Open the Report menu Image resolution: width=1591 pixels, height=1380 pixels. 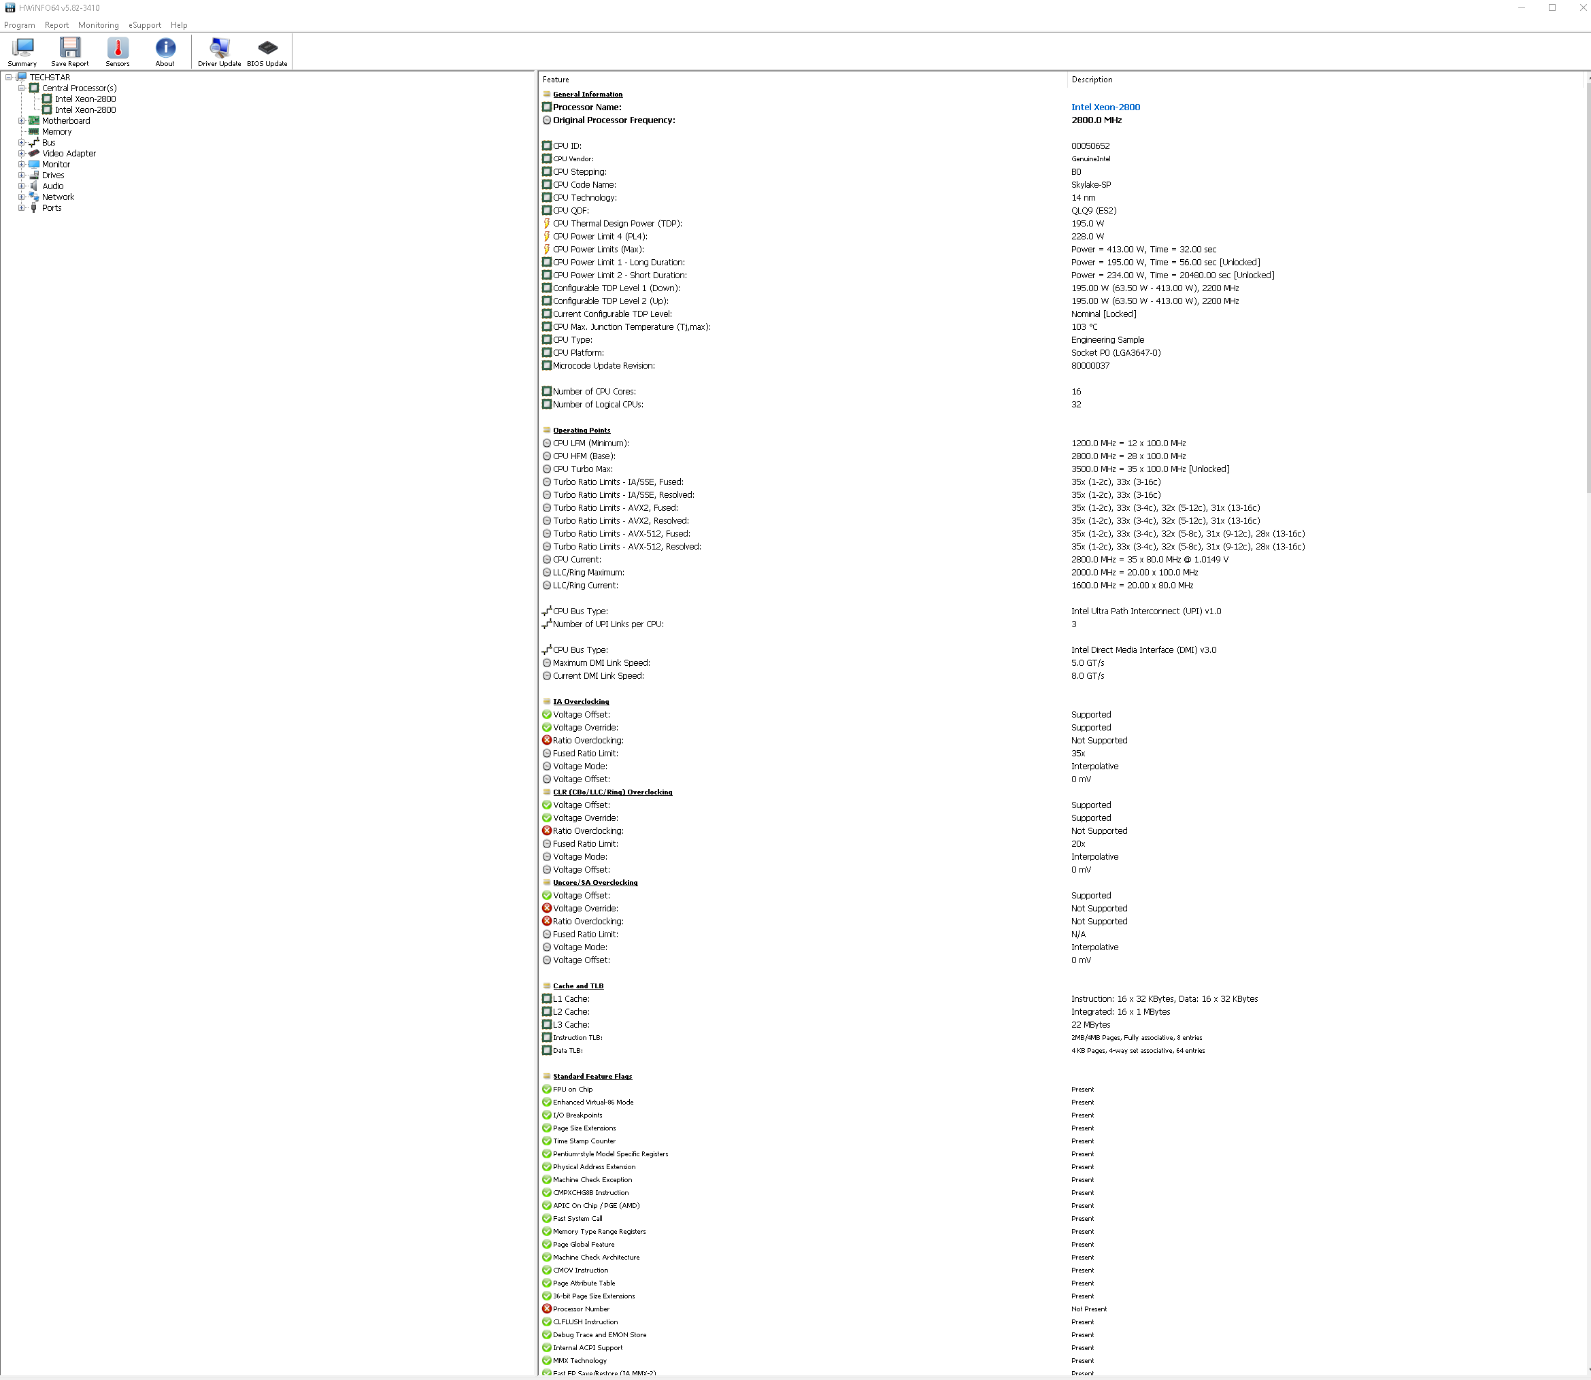[x=56, y=25]
